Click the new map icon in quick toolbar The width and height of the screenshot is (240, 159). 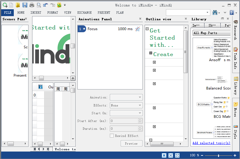[x=5, y=5]
